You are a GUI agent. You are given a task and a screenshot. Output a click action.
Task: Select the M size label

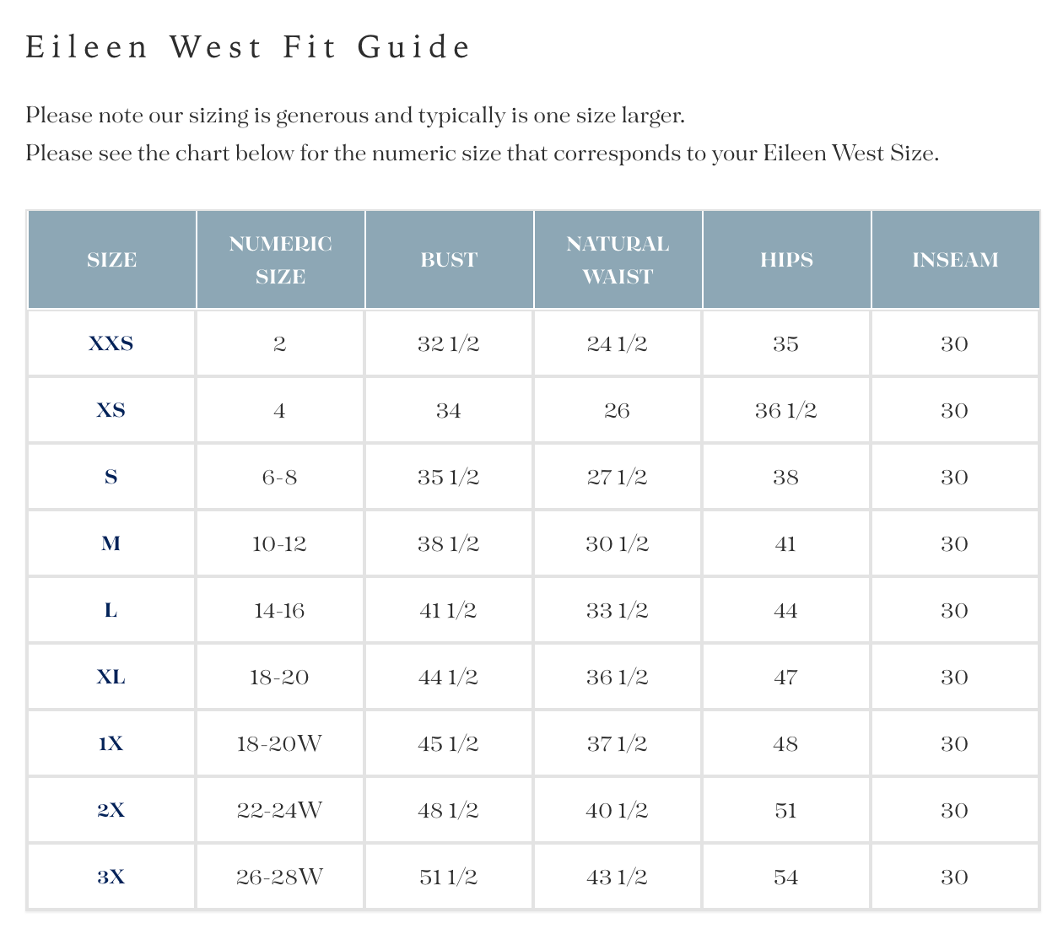[111, 543]
